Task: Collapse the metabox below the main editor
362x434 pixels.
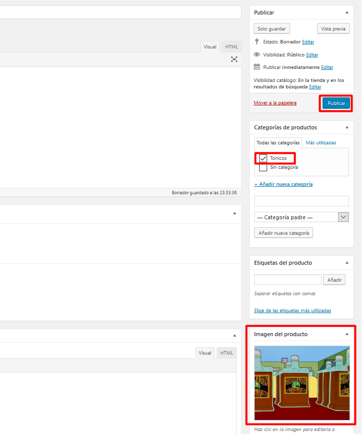Action: [x=234, y=213]
